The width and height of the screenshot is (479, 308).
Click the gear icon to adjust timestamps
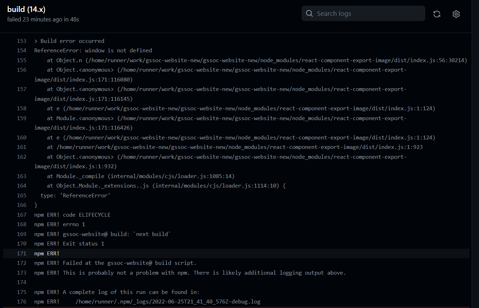coord(456,14)
